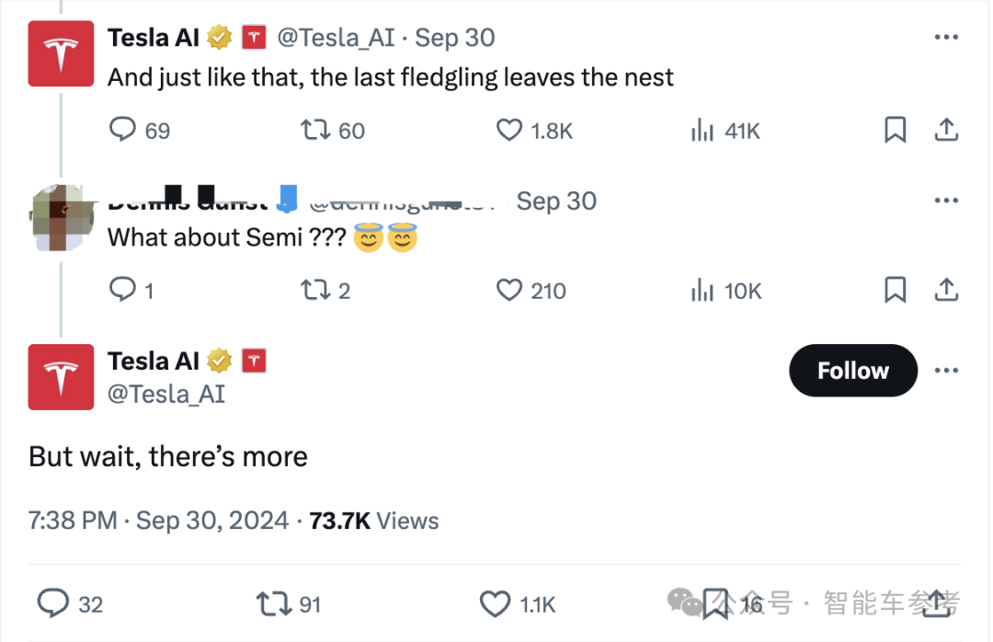The height and width of the screenshot is (642, 993).
Task: Open @Tesla_AI handle in the main tweet
Action: [x=166, y=394]
